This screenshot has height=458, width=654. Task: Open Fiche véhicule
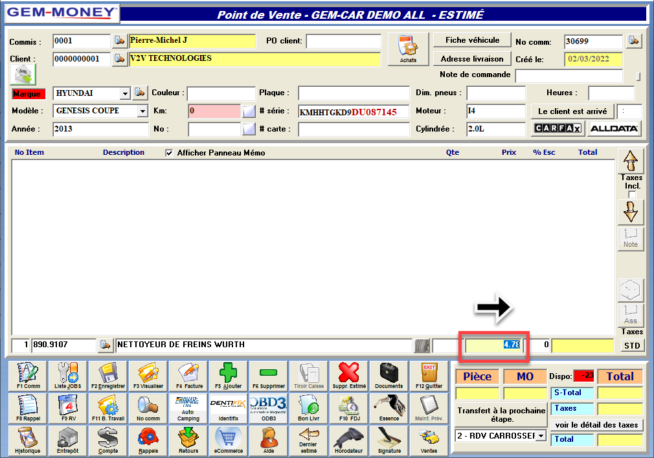coord(472,40)
